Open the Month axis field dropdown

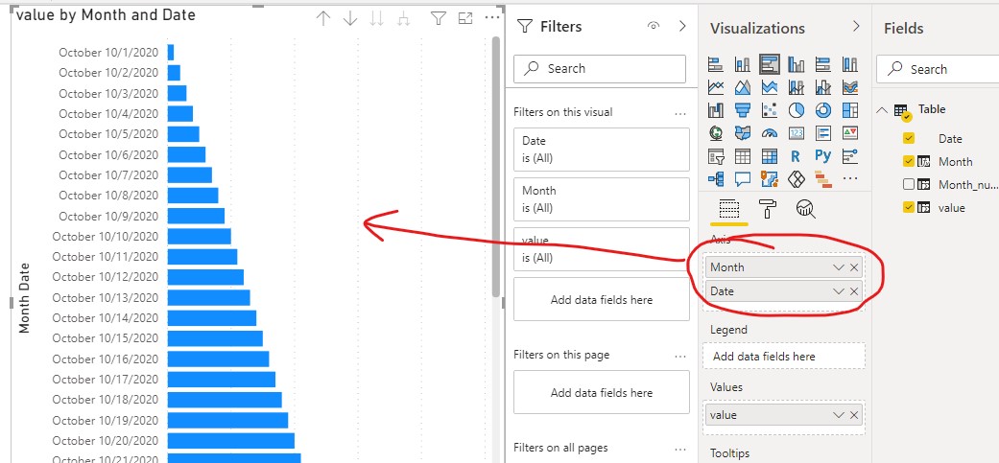[x=839, y=267]
